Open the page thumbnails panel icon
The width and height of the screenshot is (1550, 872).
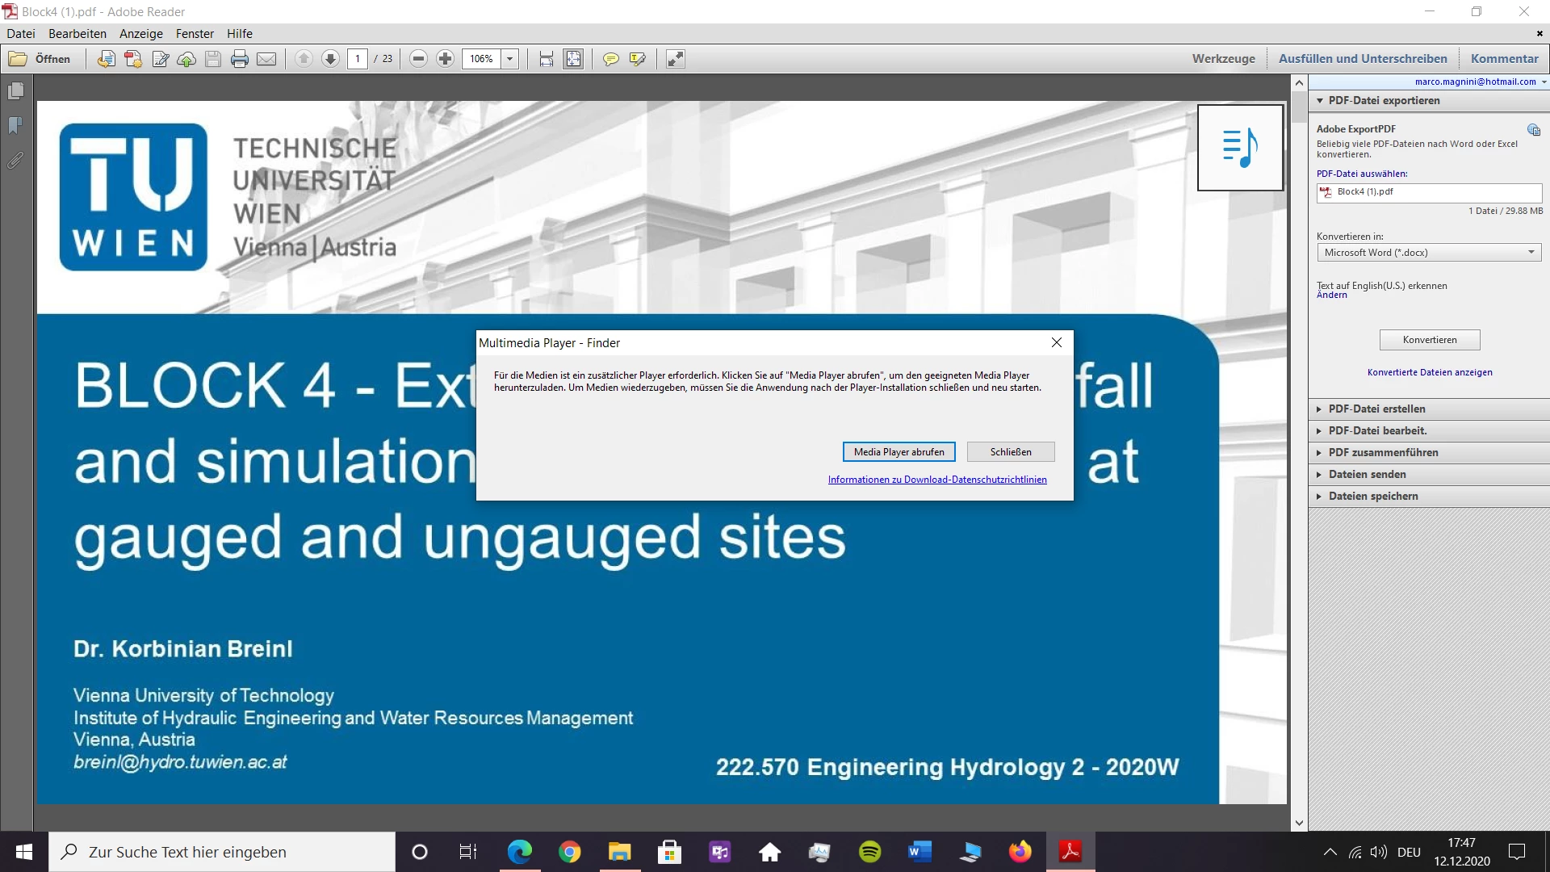[x=15, y=91]
